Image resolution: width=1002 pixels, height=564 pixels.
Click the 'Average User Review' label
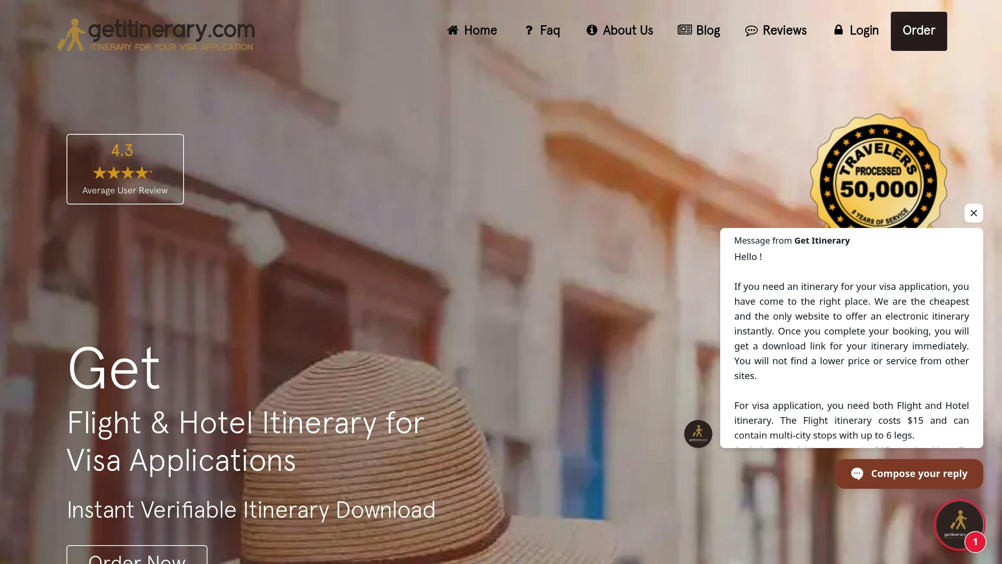125,190
